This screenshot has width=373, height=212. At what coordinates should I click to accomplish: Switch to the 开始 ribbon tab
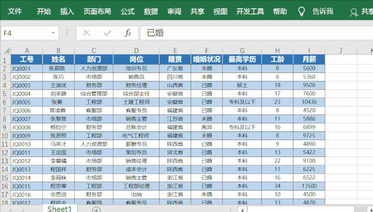44,11
